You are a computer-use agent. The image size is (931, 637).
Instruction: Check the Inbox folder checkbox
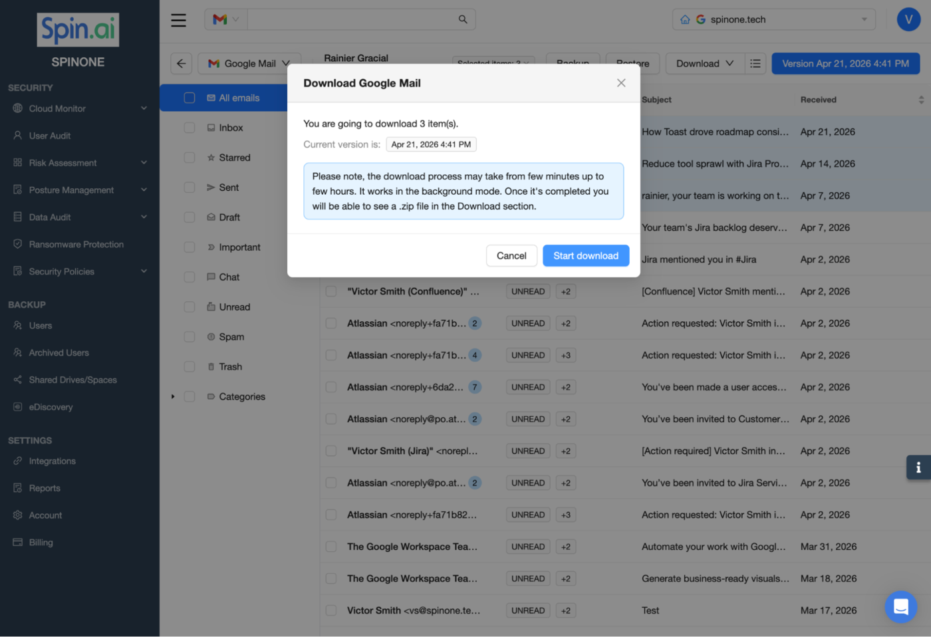tap(190, 128)
